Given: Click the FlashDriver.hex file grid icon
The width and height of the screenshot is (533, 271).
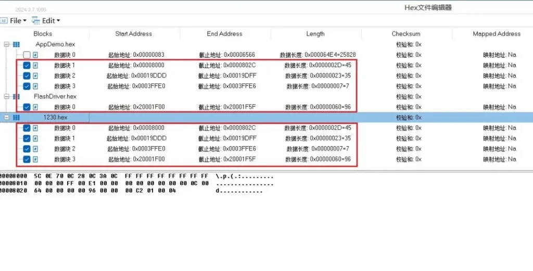Looking at the screenshot, I should point(16,97).
